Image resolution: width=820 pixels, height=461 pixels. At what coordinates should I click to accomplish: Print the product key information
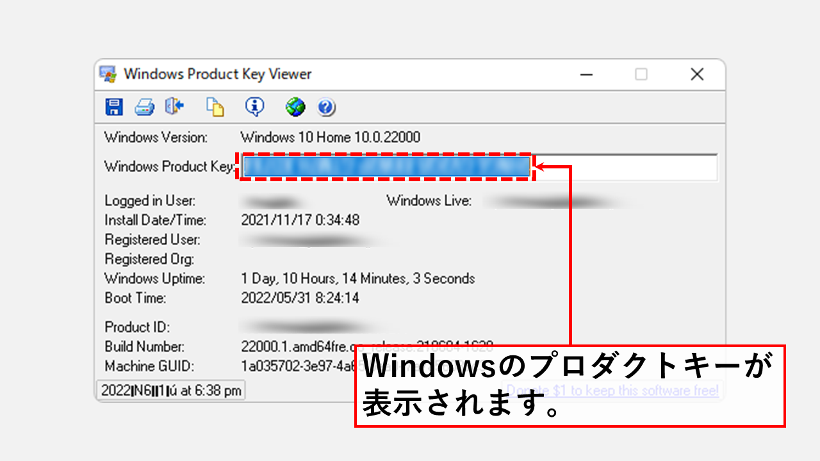tap(144, 107)
